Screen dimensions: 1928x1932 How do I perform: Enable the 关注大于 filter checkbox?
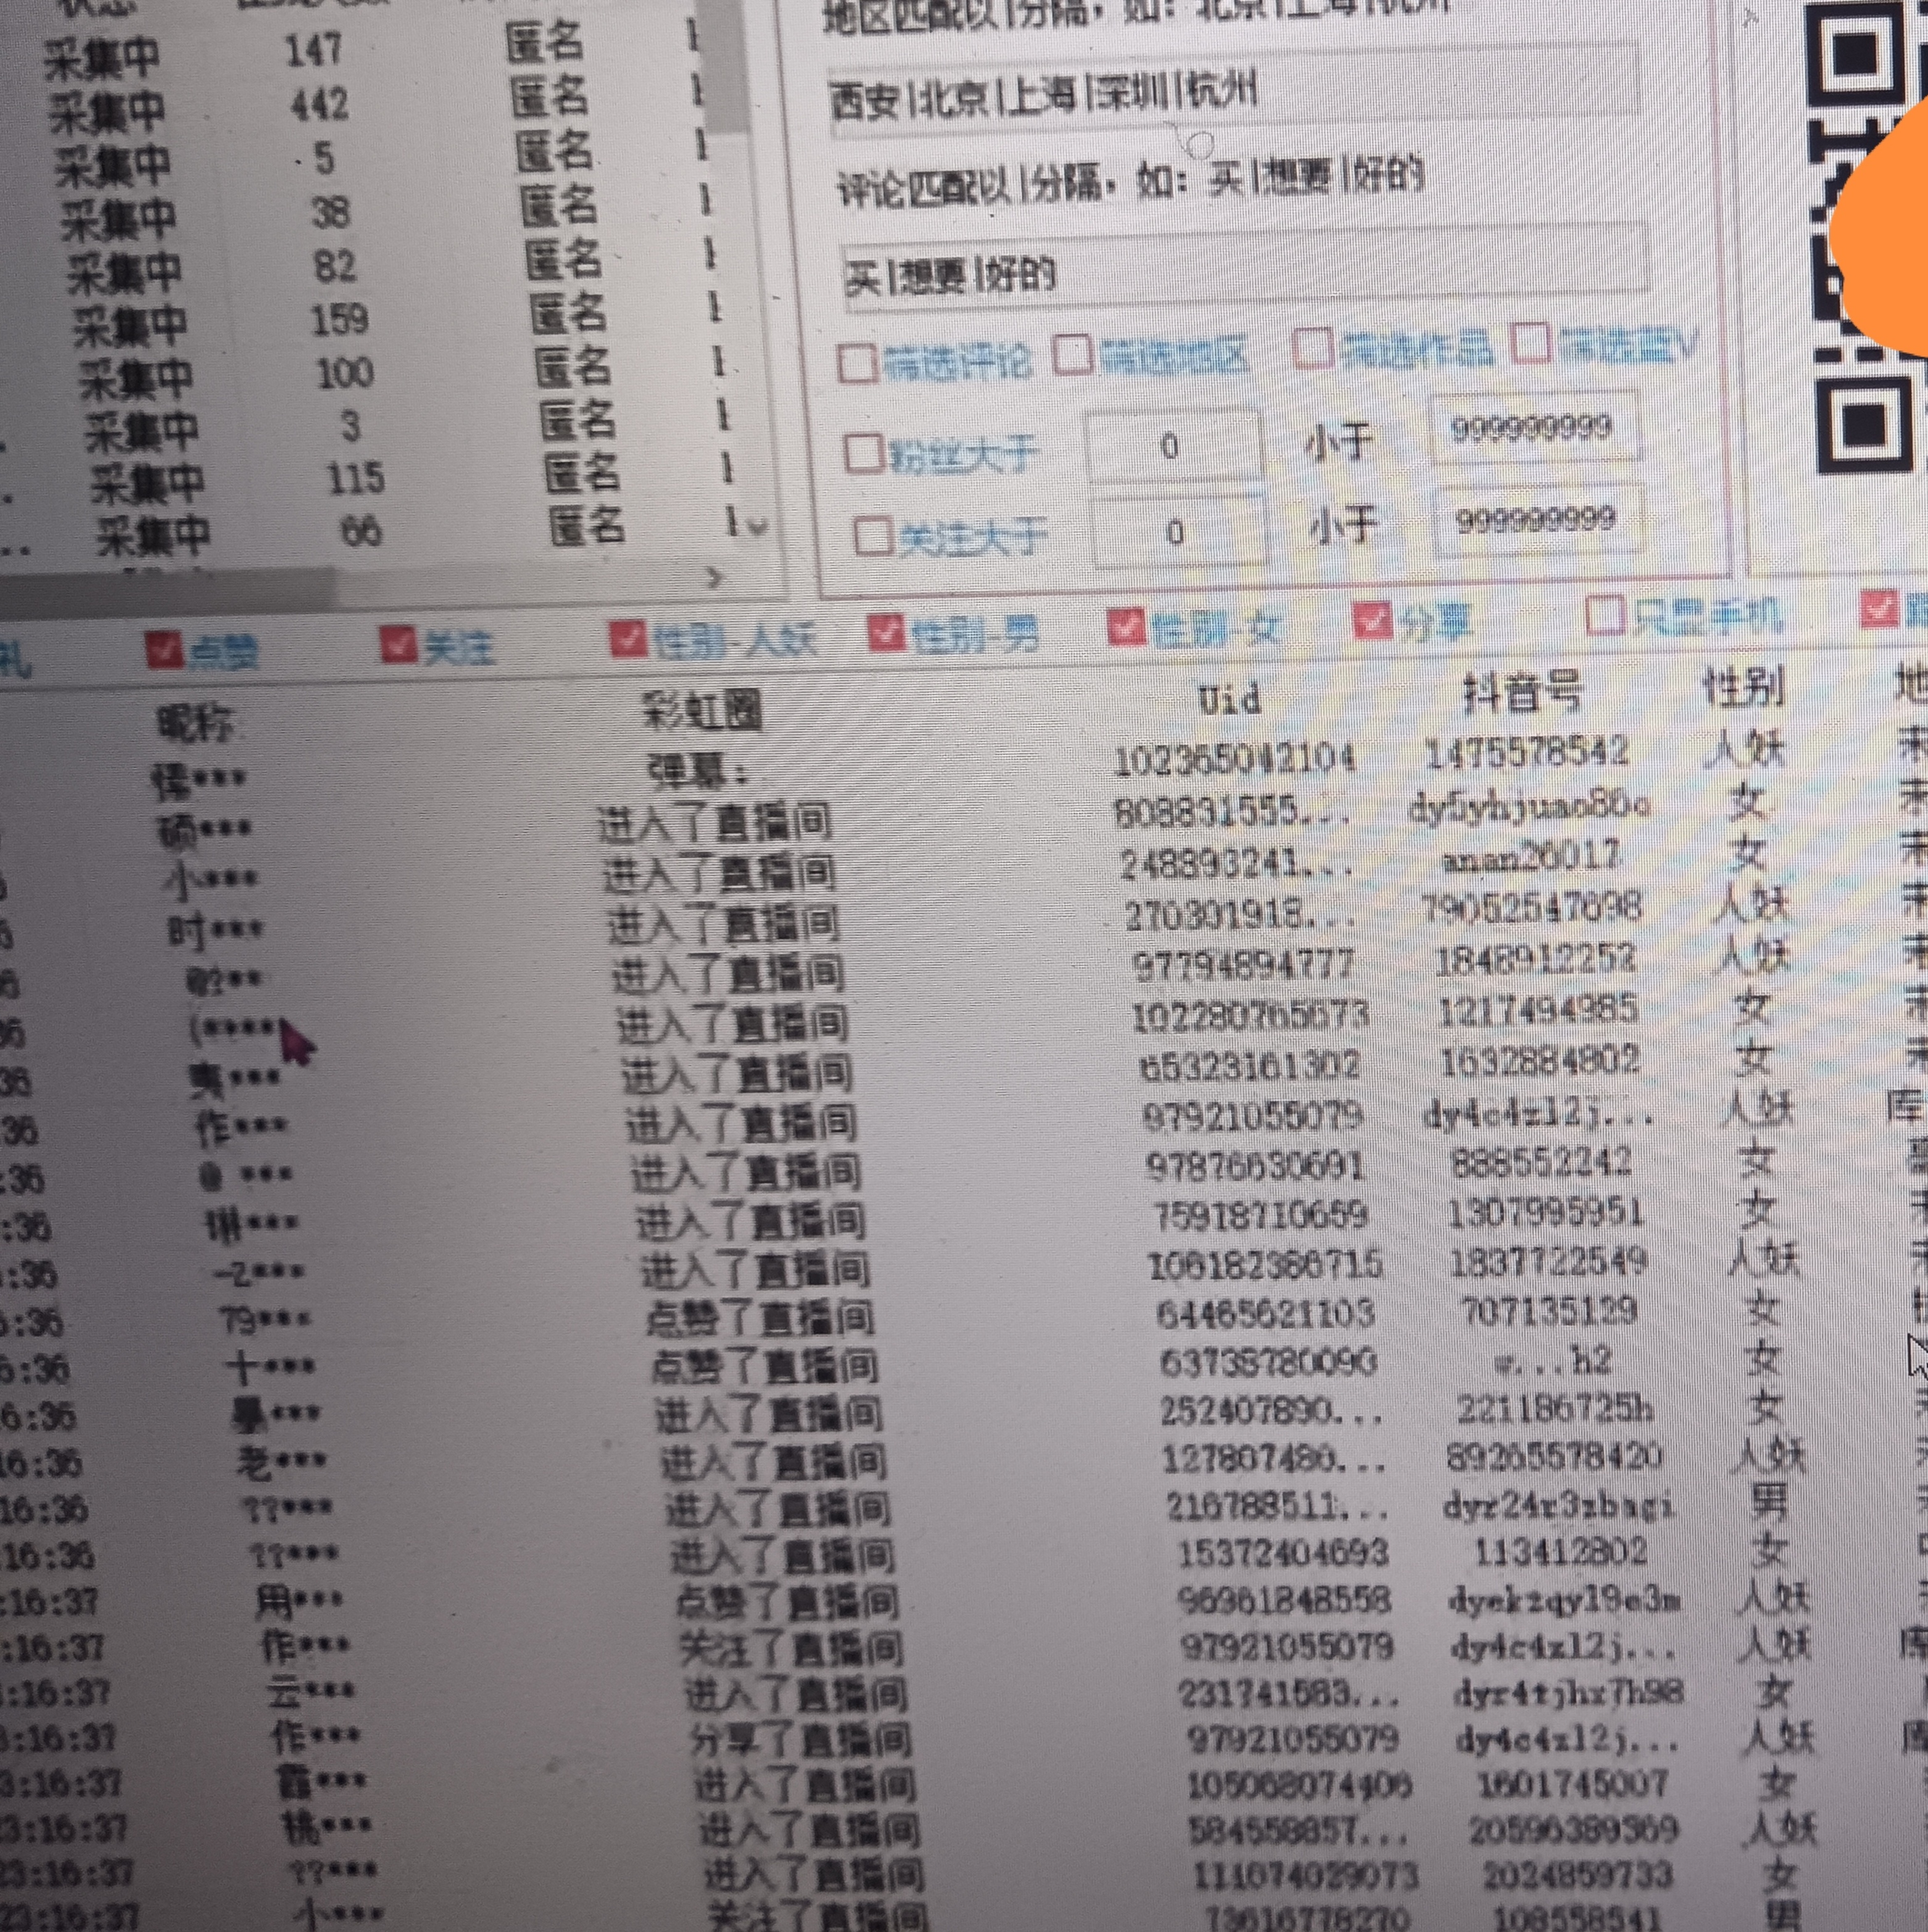(x=872, y=537)
